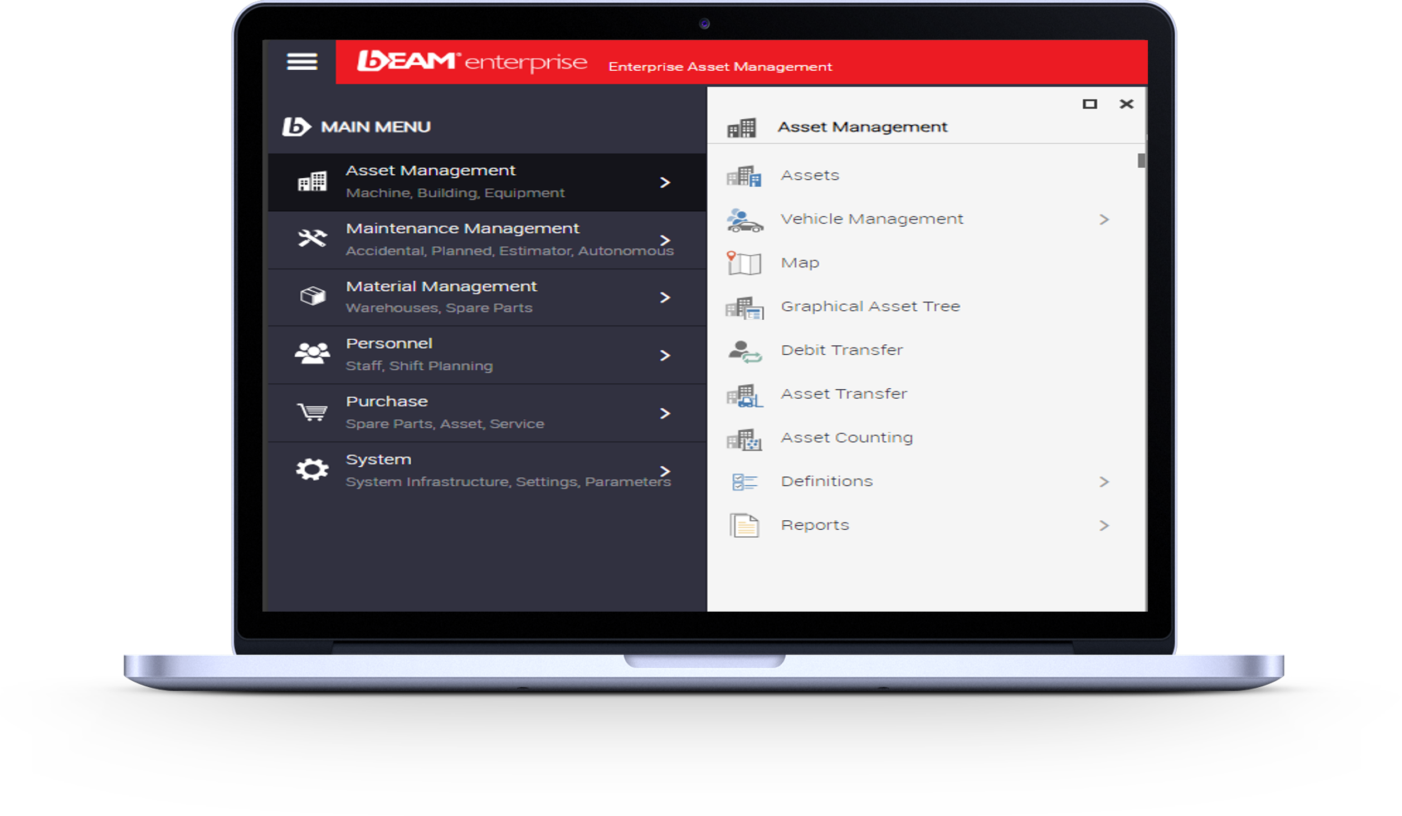Click 'Enterprise Asset Management' header text
Screen dimensions: 1402x816
coord(720,67)
